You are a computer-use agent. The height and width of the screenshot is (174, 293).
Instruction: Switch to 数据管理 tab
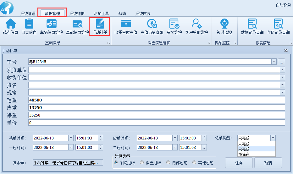(x=52, y=14)
